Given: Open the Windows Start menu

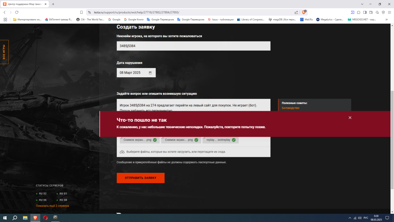Looking at the screenshot, I should coord(5,218).
